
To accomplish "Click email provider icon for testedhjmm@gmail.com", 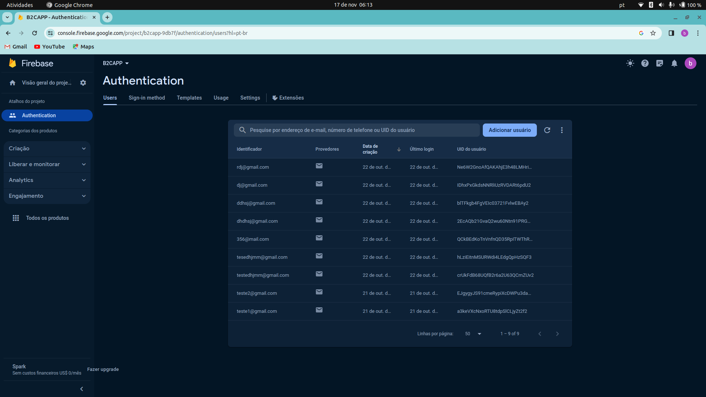I will click(319, 274).
